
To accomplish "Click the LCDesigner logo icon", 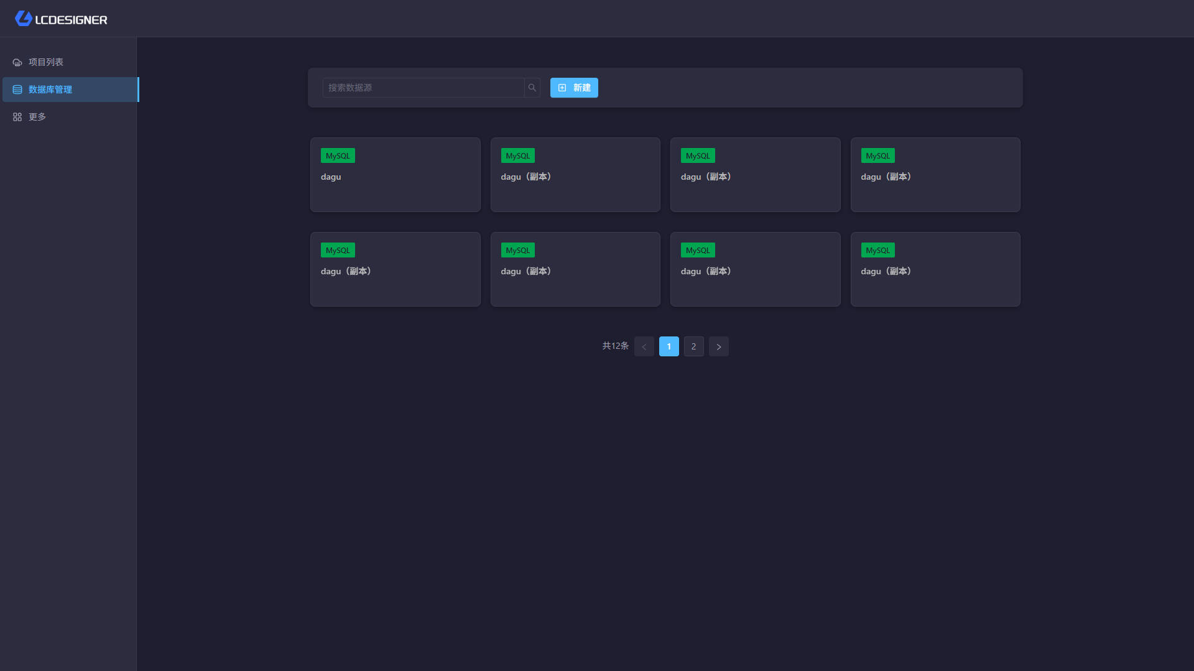I will (24, 19).
